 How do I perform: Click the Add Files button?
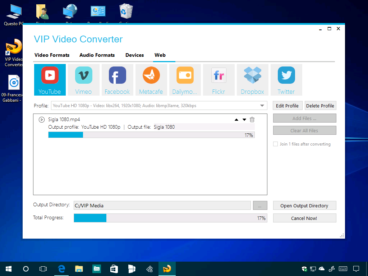[305, 118]
